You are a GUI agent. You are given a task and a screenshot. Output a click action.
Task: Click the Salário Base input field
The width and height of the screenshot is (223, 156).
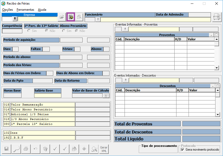[x=48, y=95]
